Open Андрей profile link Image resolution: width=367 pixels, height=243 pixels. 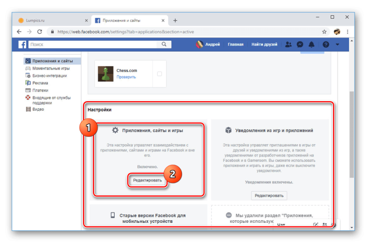click(x=208, y=44)
